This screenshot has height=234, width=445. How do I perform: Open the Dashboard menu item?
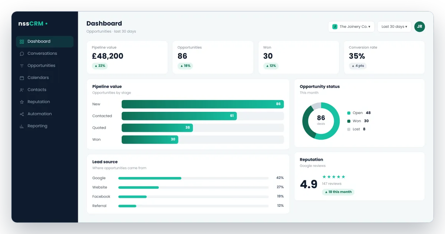click(x=44, y=41)
